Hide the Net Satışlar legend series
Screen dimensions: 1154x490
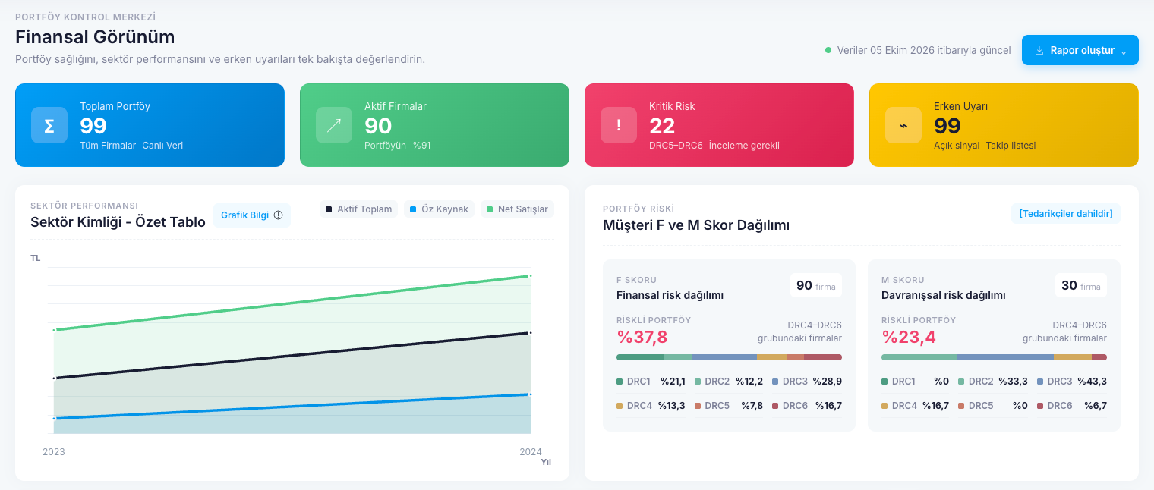point(517,209)
